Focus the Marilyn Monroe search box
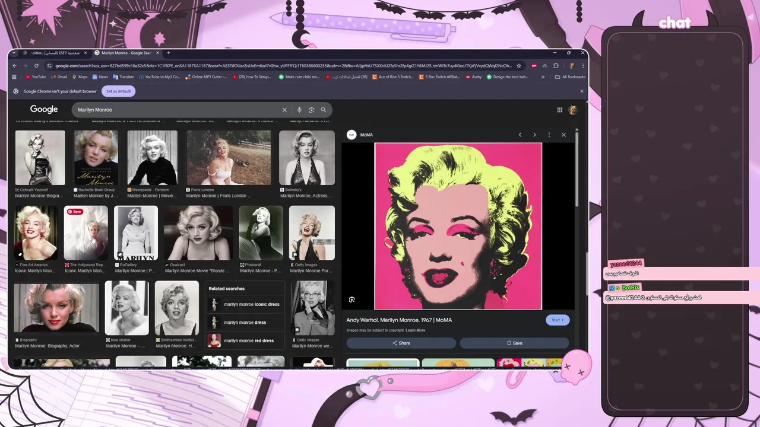 [x=178, y=110]
